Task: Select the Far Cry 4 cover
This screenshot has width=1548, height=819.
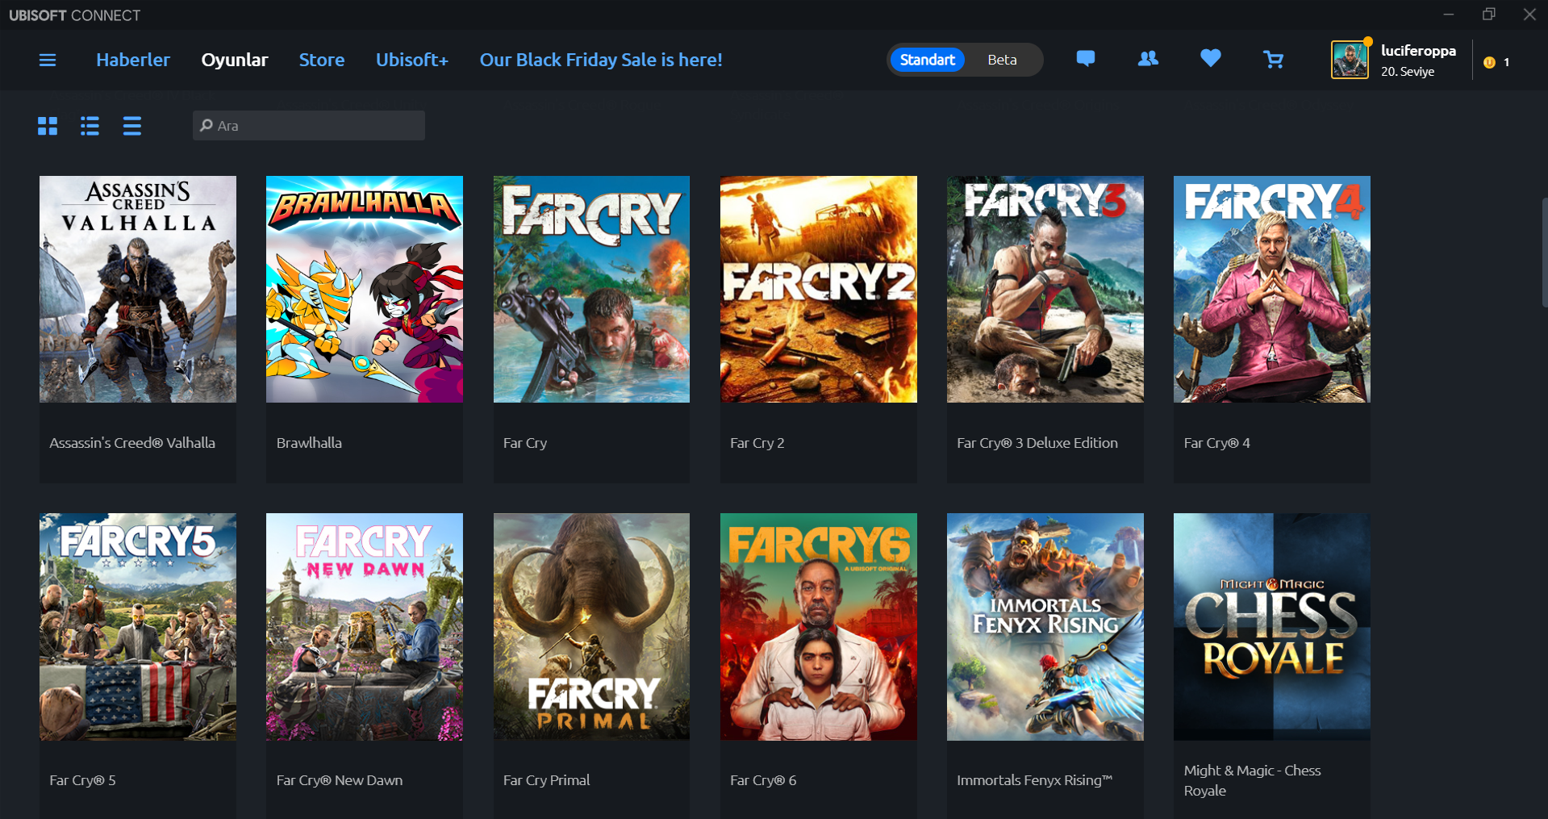Action: coord(1272,289)
